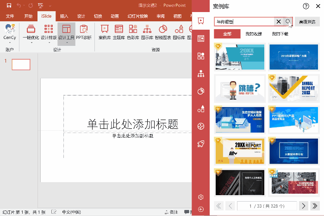Screen dimensions: 324x216
Task: Open the 我的收藏 tab
Action: (x=254, y=34)
